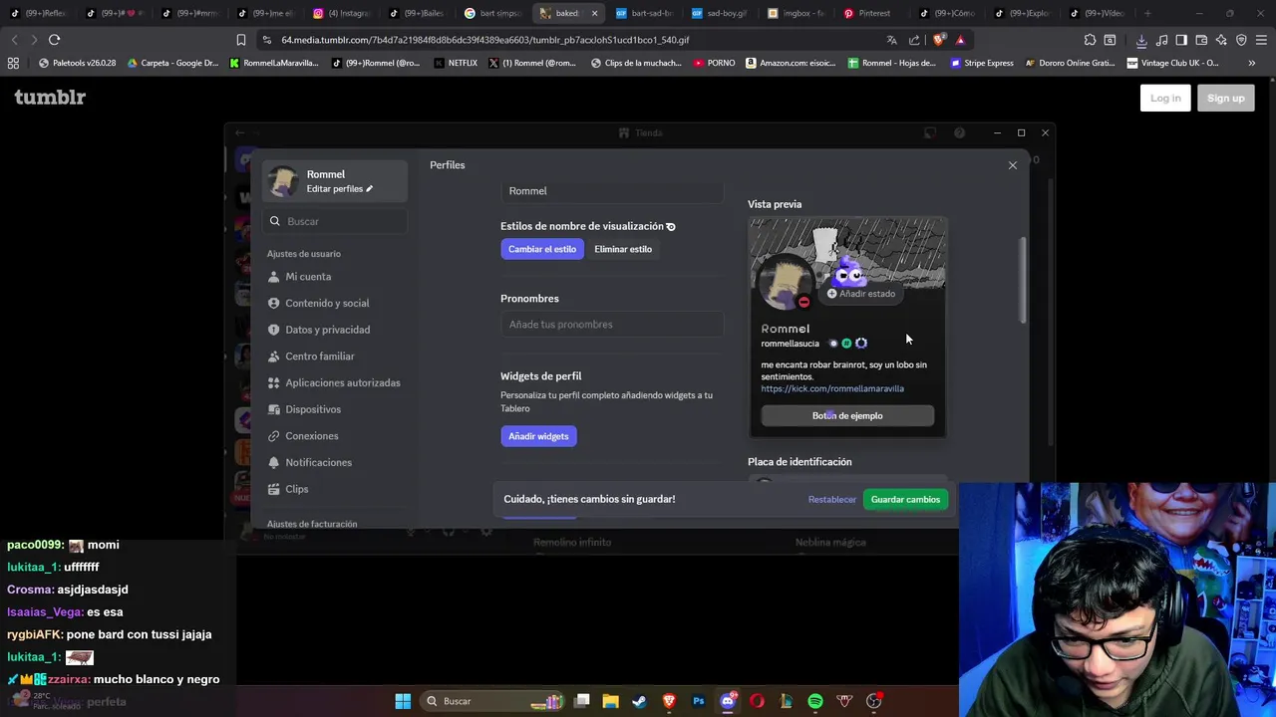Click the settings dialog scrollbar
1276x717 pixels.
click(x=1023, y=281)
